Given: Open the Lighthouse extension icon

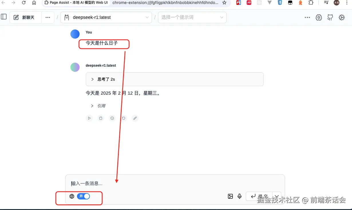Looking at the screenshot, I should point(300,3).
